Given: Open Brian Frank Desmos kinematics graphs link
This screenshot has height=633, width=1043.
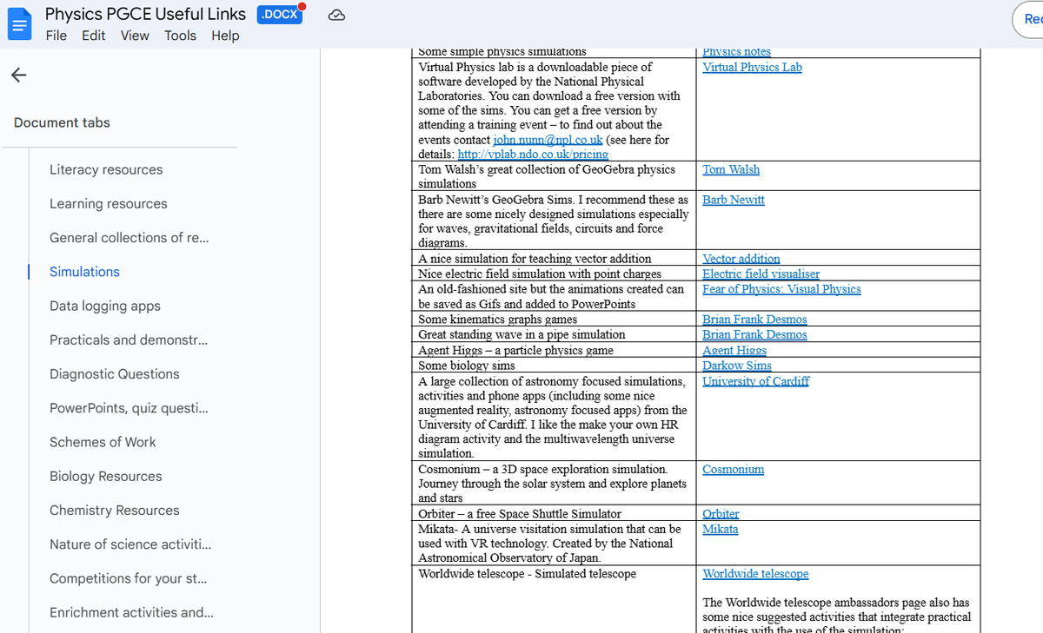Looking at the screenshot, I should (754, 320).
